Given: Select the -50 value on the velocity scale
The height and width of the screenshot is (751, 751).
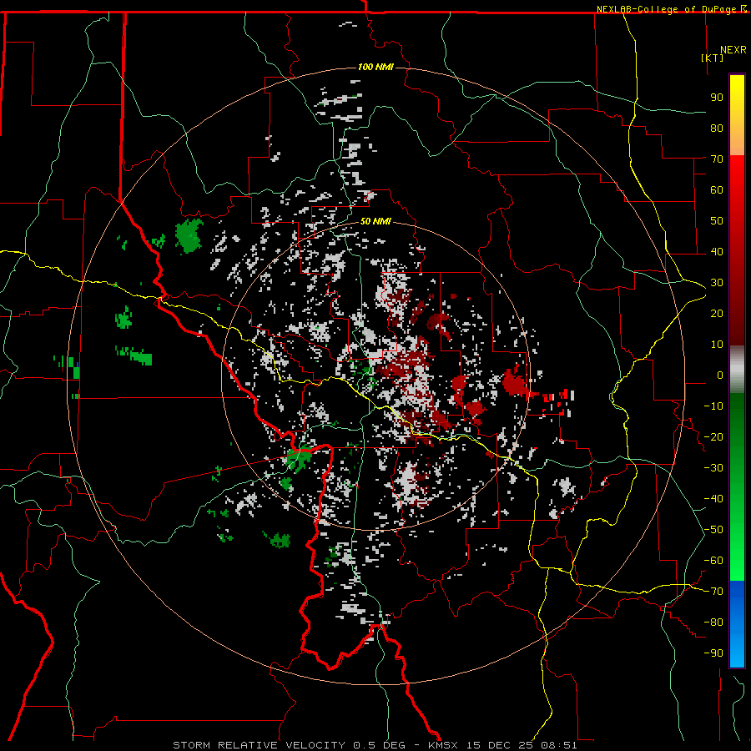Looking at the screenshot, I should (713, 530).
